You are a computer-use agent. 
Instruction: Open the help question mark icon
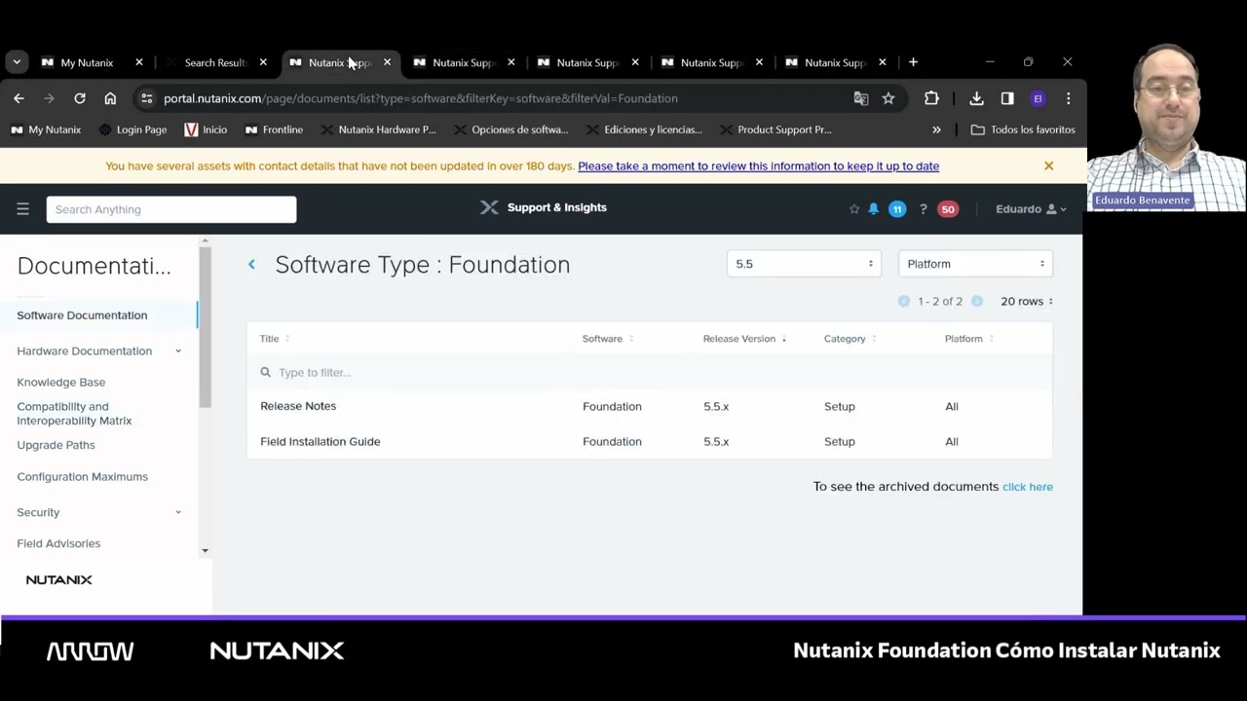pyautogui.click(x=923, y=209)
